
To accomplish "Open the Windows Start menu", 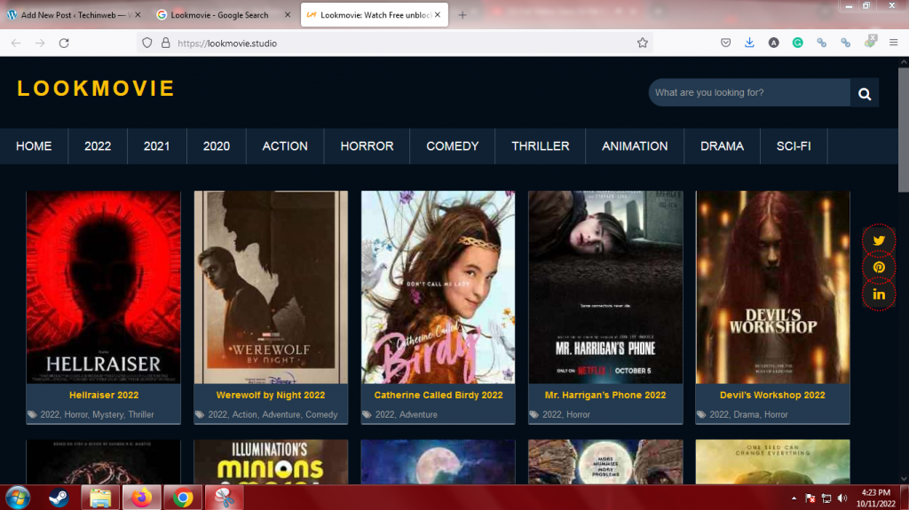I will click(18, 498).
